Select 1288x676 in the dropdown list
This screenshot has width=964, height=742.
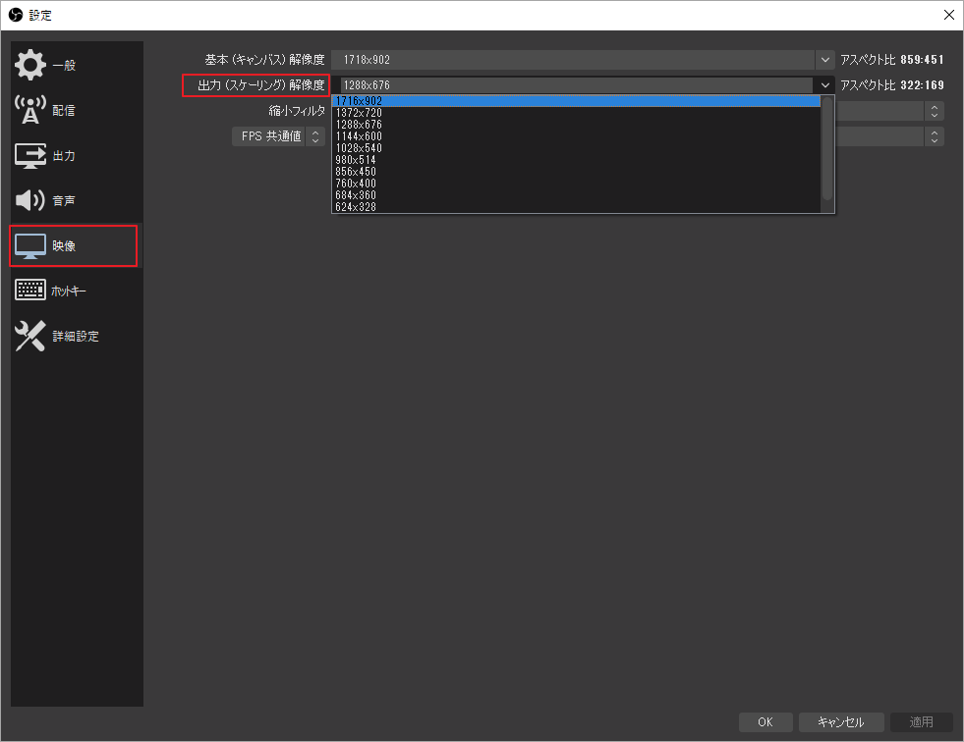pyautogui.click(x=576, y=124)
